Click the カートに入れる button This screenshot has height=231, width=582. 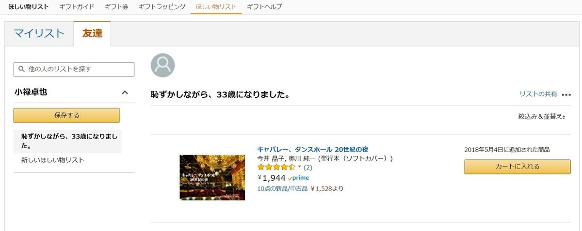point(517,167)
